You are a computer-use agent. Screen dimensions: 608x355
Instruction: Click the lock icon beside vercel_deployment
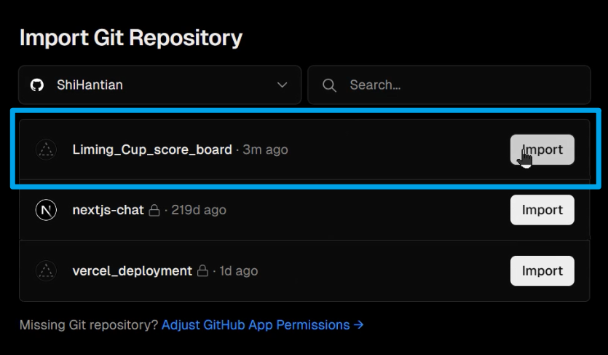pyautogui.click(x=203, y=270)
